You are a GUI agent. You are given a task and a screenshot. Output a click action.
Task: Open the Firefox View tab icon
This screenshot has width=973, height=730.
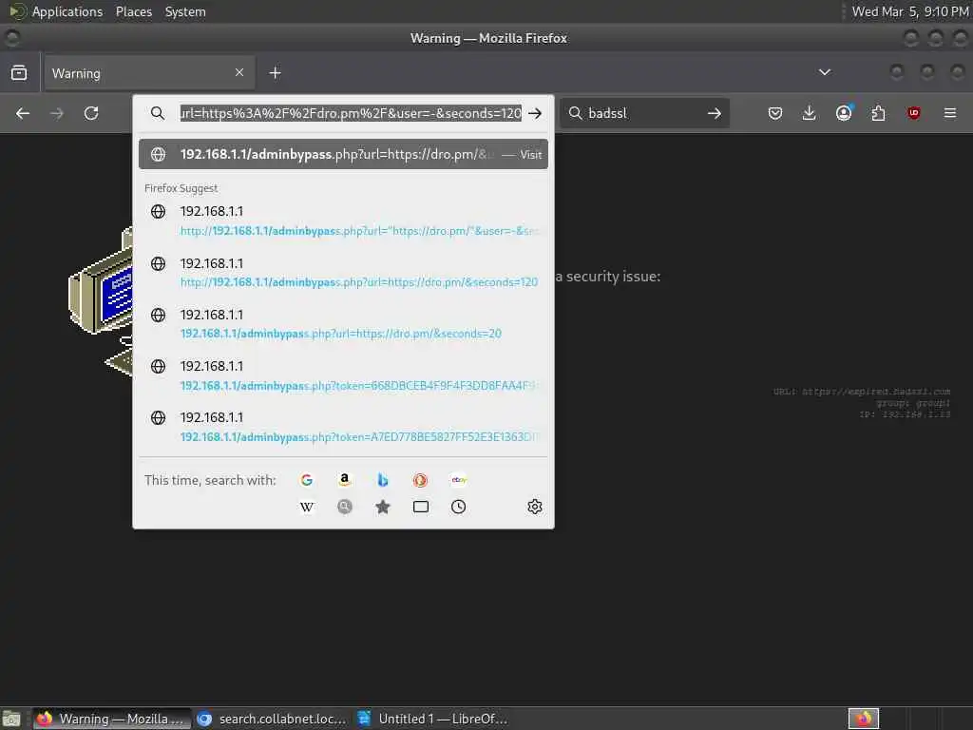(x=19, y=73)
